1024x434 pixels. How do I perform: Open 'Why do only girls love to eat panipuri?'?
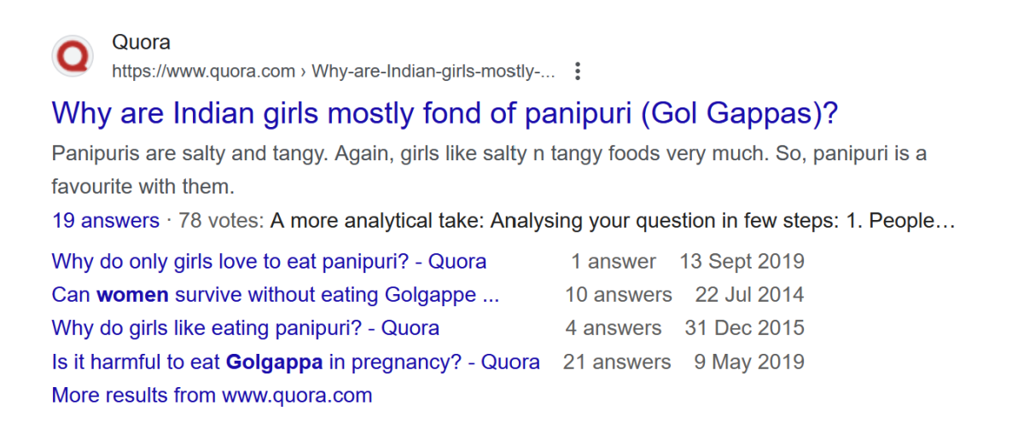(269, 261)
